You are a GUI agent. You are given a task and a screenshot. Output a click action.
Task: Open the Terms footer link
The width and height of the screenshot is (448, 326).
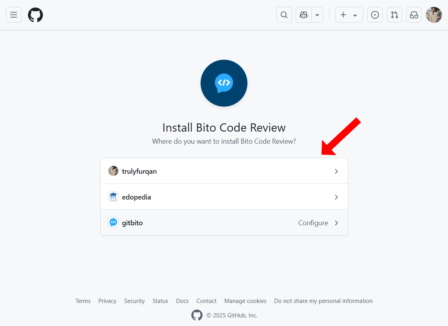click(x=83, y=301)
